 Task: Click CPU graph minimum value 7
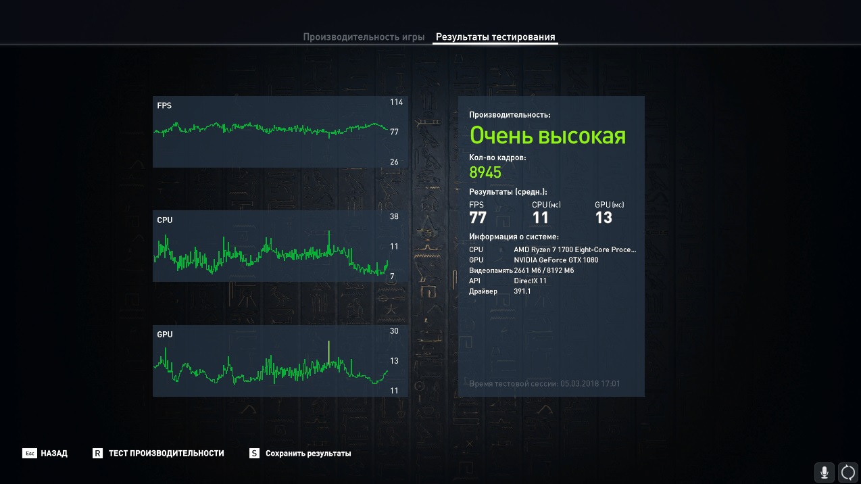pyautogui.click(x=393, y=276)
